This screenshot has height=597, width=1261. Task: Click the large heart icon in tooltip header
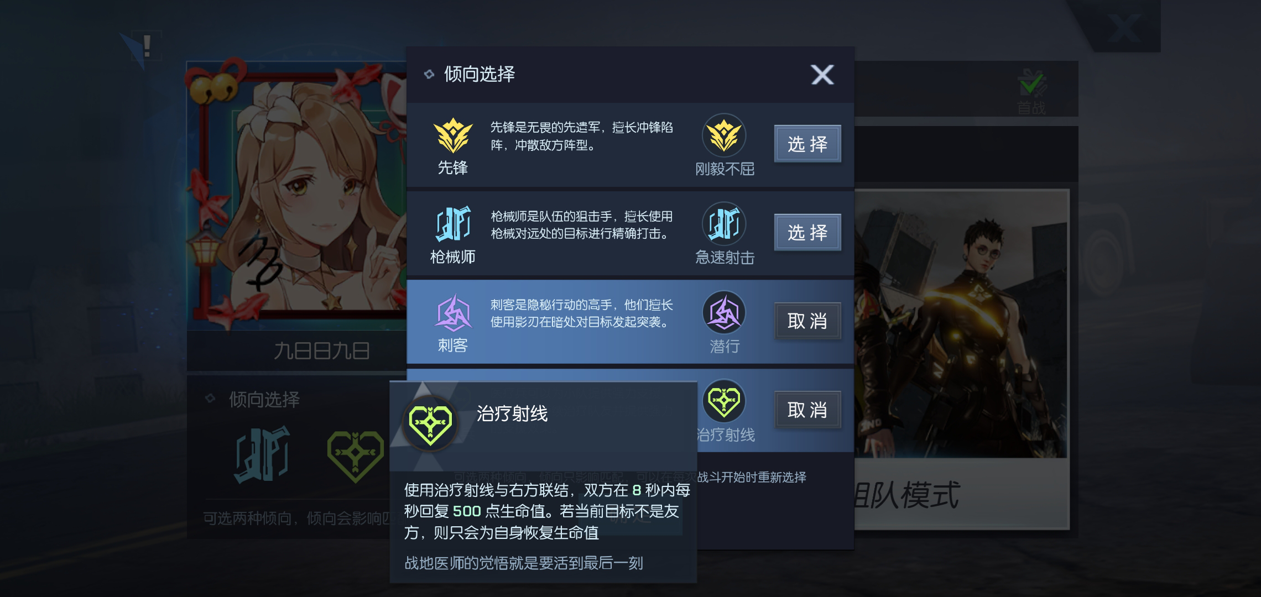[430, 424]
